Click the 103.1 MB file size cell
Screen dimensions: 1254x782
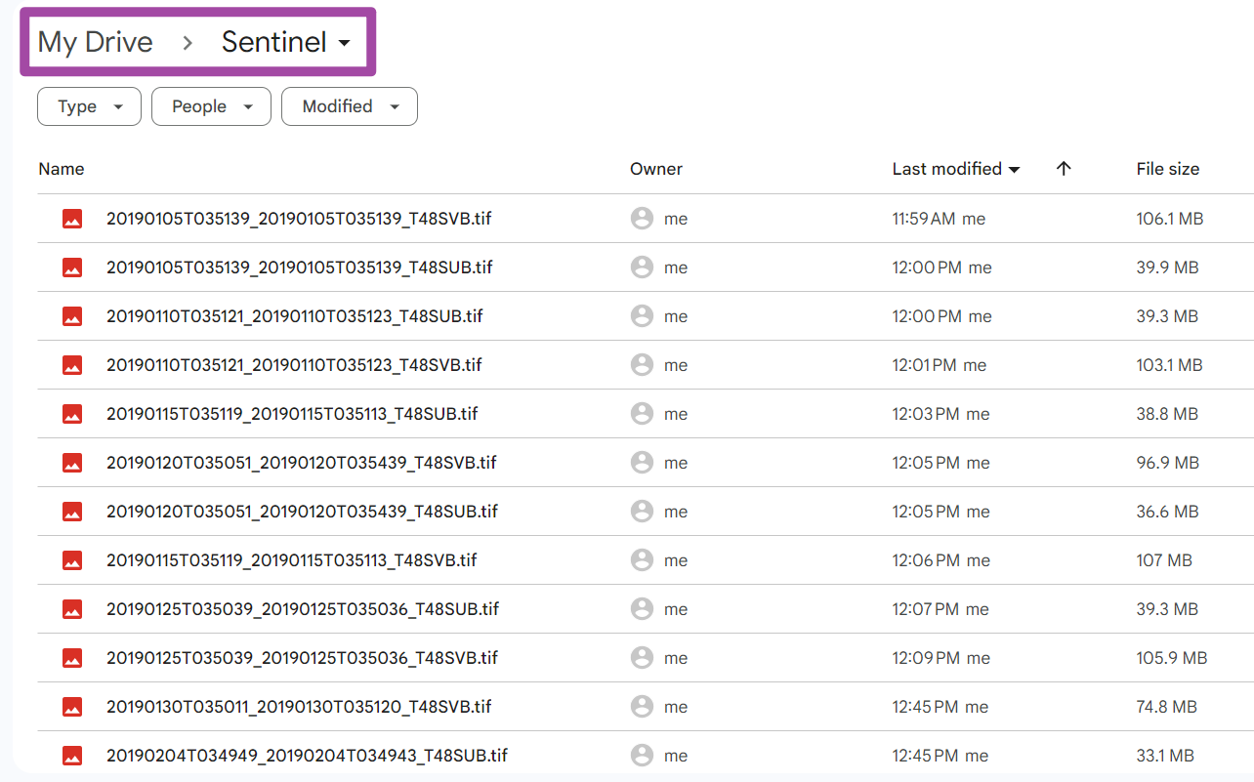1169,365
